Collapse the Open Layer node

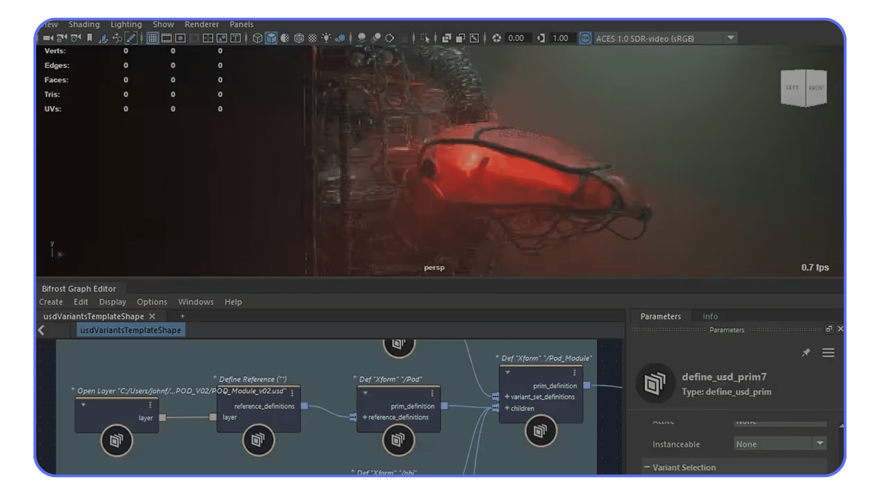[83, 405]
